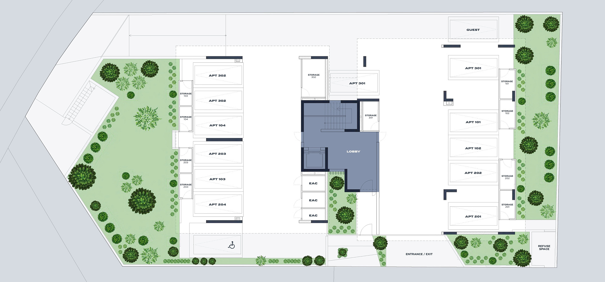Select the APT 104 parking spot

click(x=217, y=125)
